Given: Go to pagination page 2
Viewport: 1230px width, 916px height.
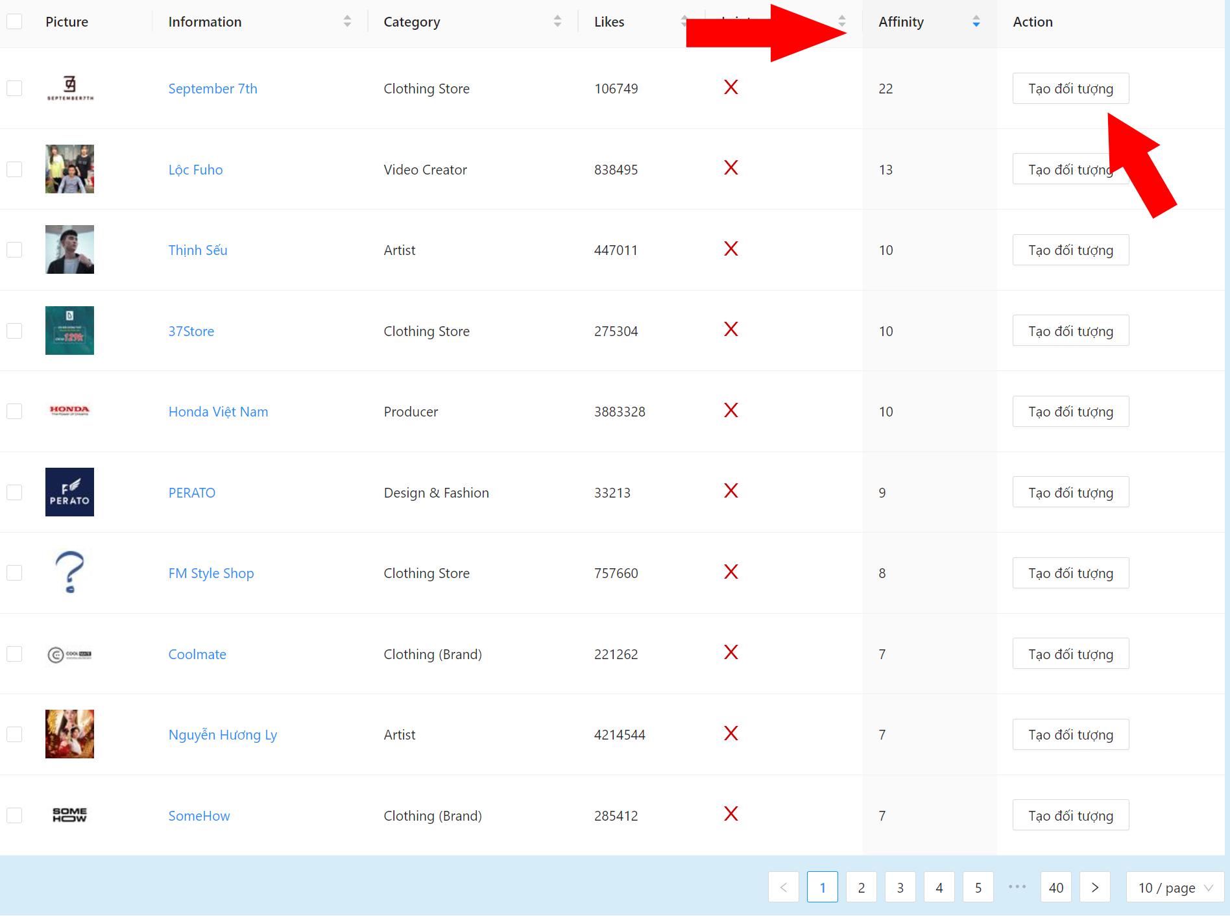Looking at the screenshot, I should click(x=862, y=887).
